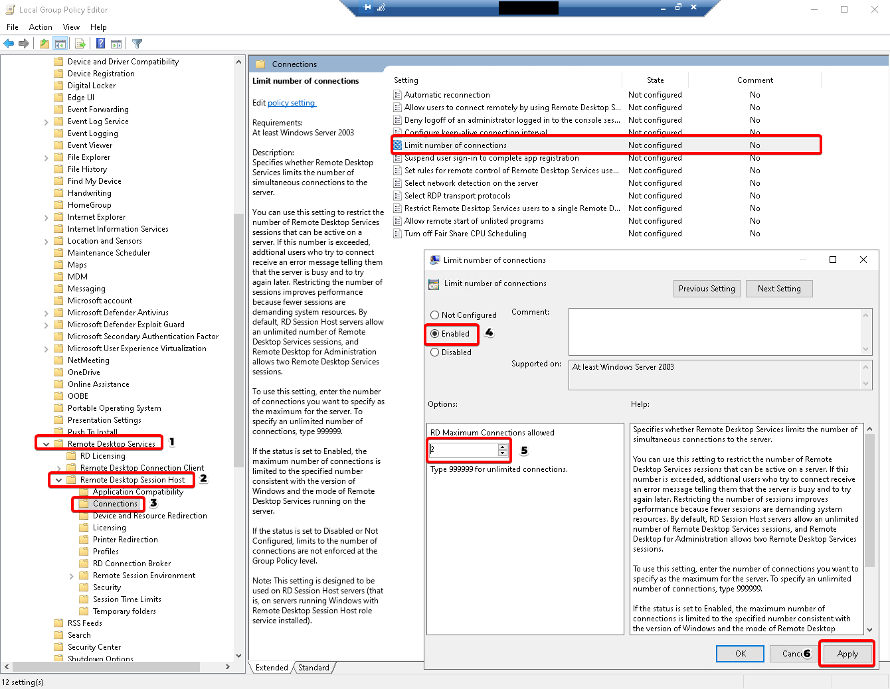Click the Apply button

847,654
